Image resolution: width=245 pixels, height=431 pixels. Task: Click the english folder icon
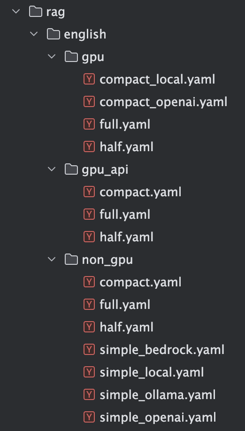(54, 34)
